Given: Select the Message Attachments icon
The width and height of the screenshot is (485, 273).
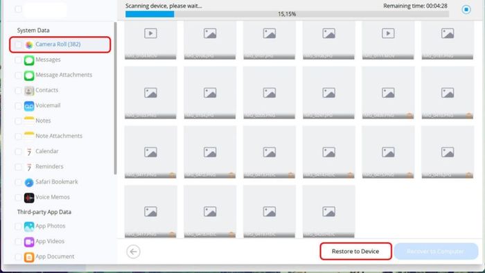Looking at the screenshot, I should tap(29, 76).
